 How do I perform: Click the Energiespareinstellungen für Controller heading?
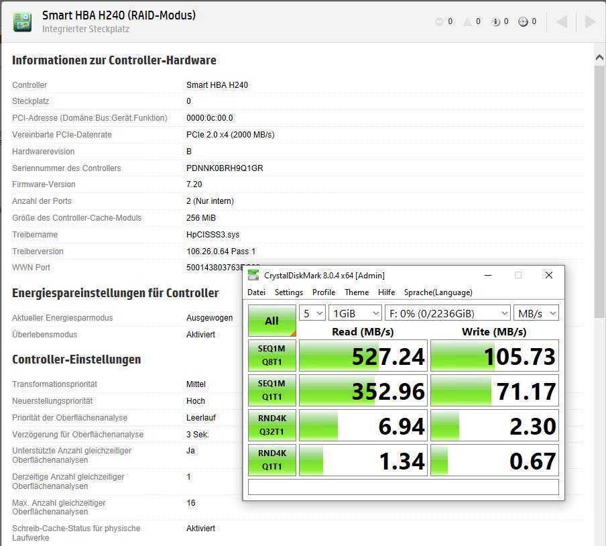[x=115, y=293]
